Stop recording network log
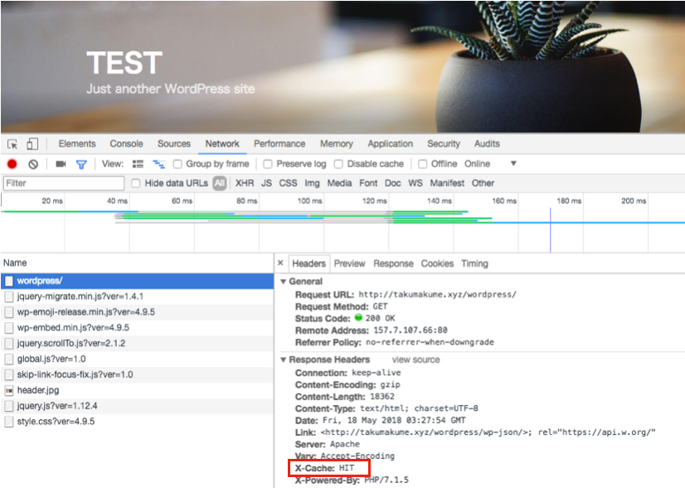The width and height of the screenshot is (685, 492). pos(12,164)
